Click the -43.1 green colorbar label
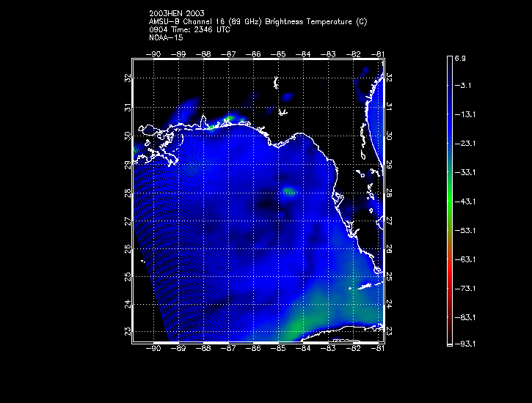This screenshot has height=403, width=532. [465, 202]
